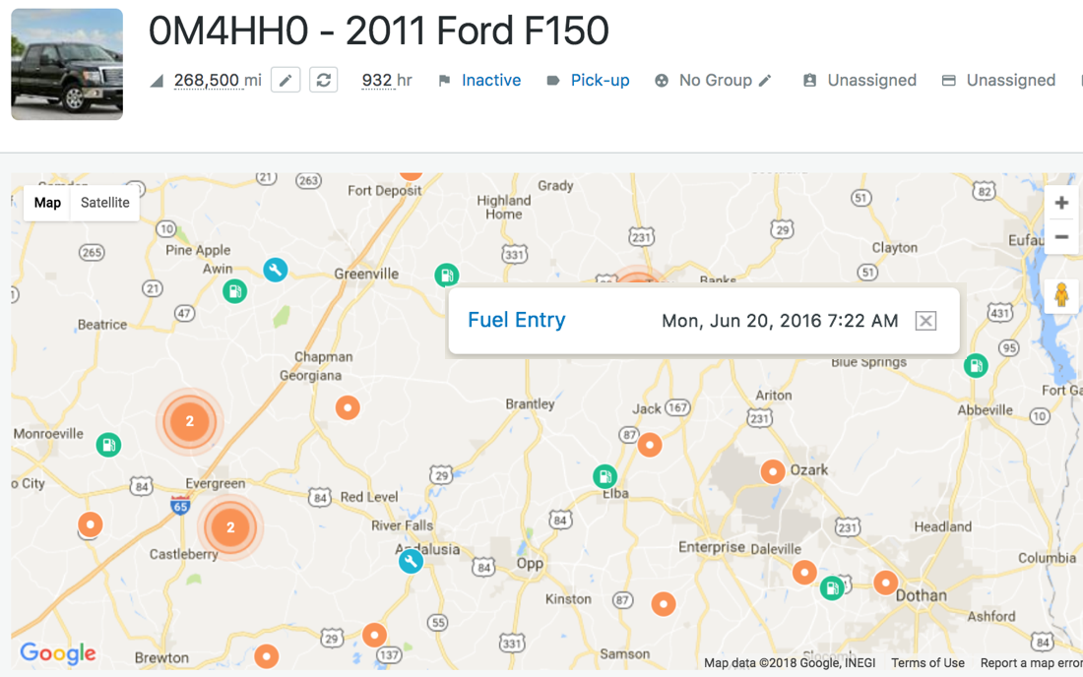Edit the No Group pencil icon
1083x677 pixels.
click(765, 81)
